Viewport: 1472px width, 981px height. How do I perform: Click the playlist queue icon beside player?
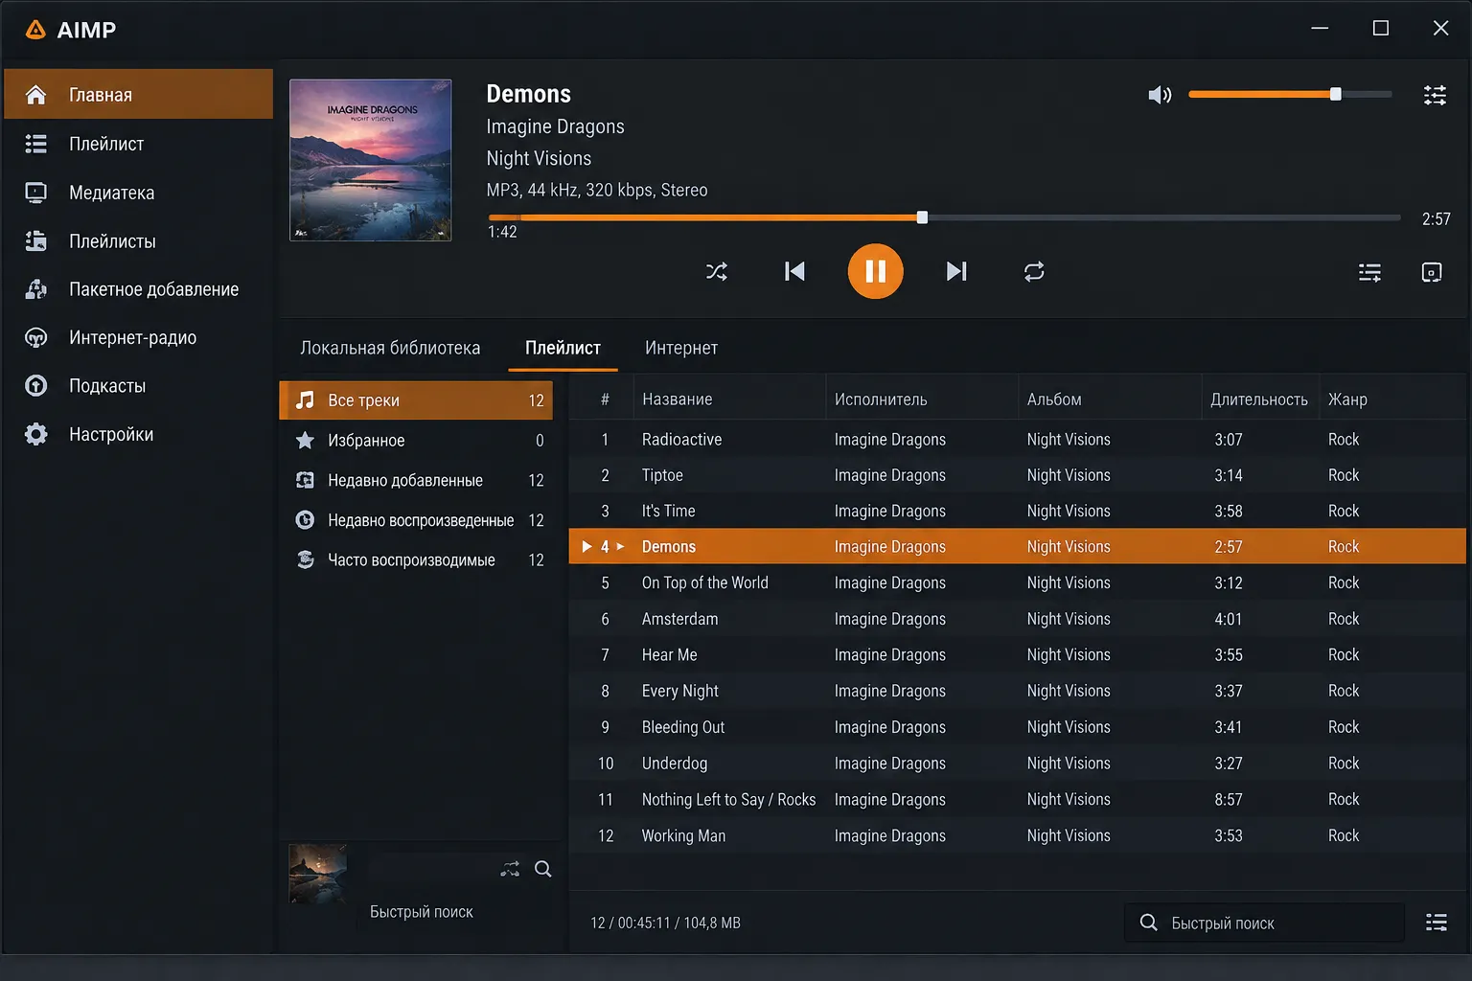(x=1369, y=273)
